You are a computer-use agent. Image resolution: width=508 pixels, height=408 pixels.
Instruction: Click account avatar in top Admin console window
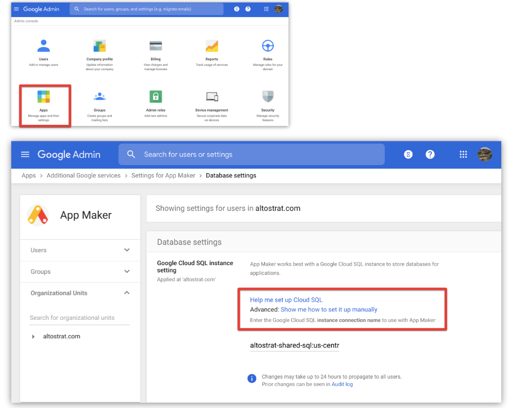click(x=278, y=9)
